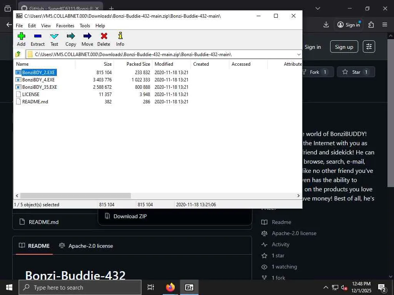Viewport: 394px width, 295px height.
Task: Click the 800 888 packed size value
Action: click(142, 87)
